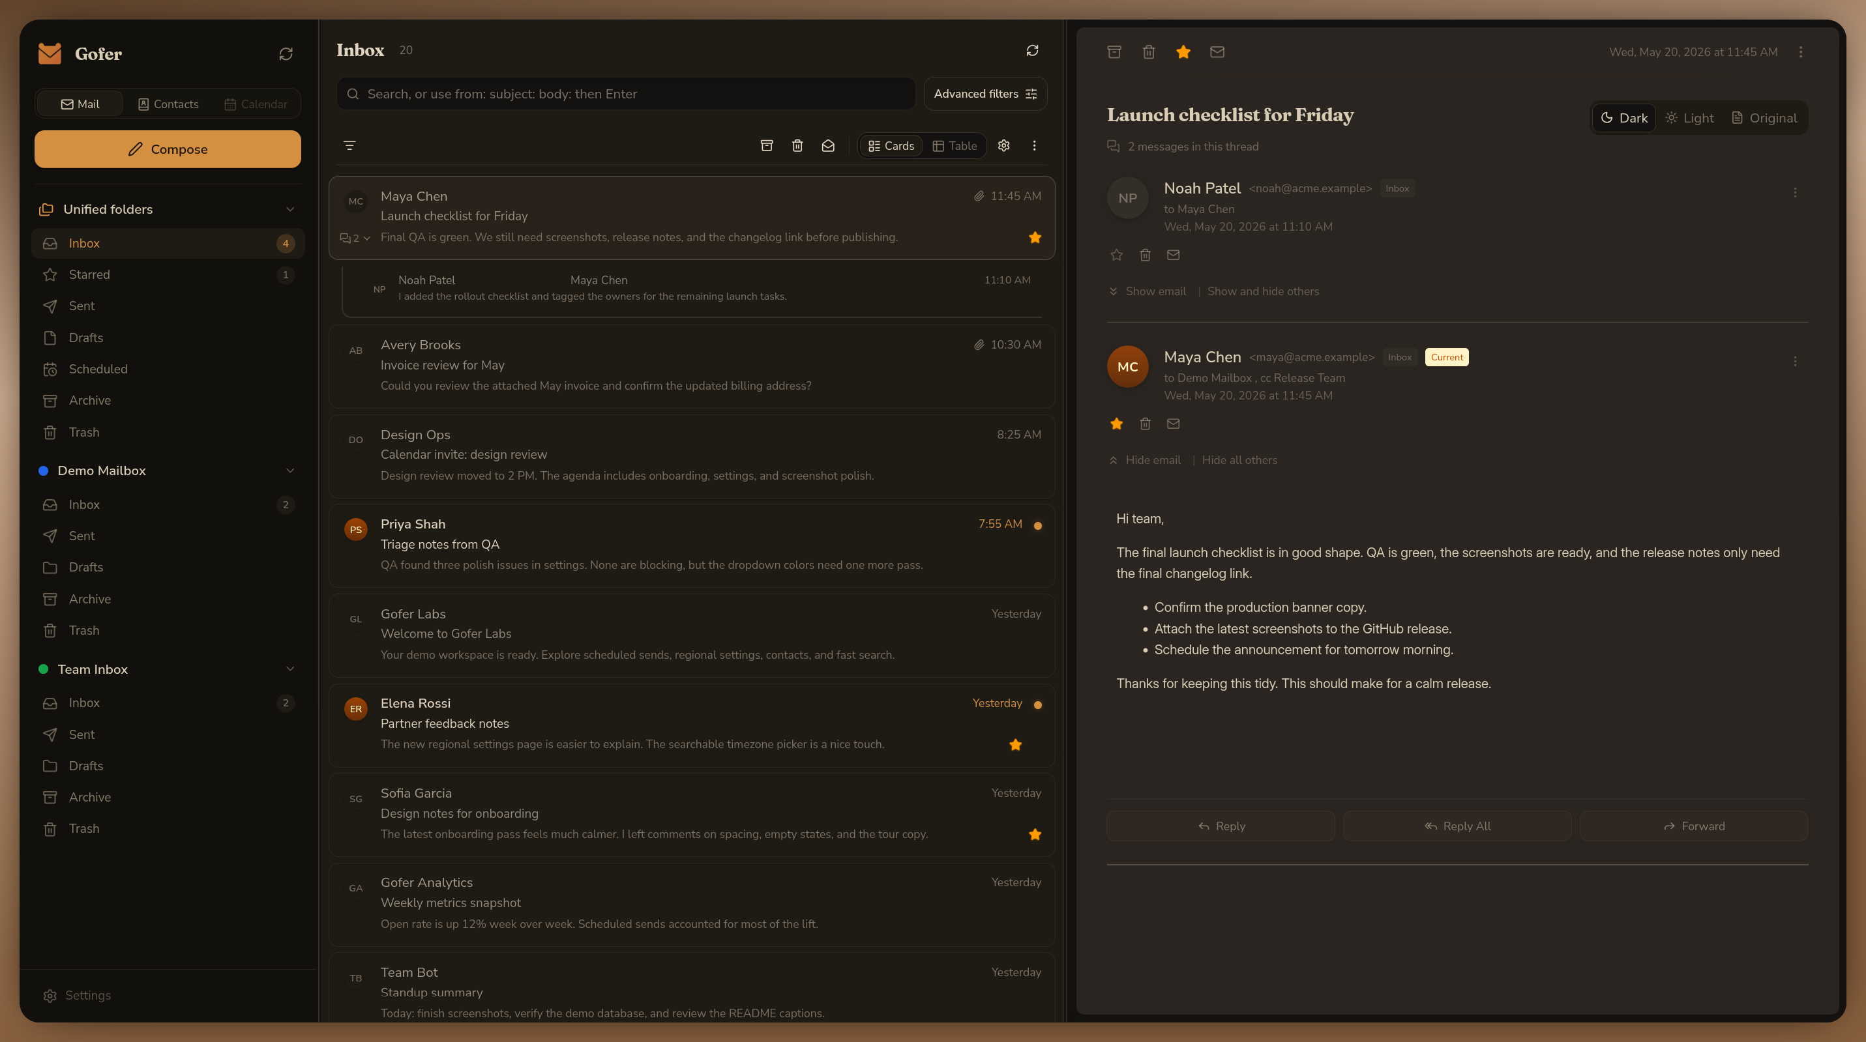Screen dimensions: 1866x1042
Task: Toggle thread star in reading pane toolbar
Action: click(x=1183, y=51)
